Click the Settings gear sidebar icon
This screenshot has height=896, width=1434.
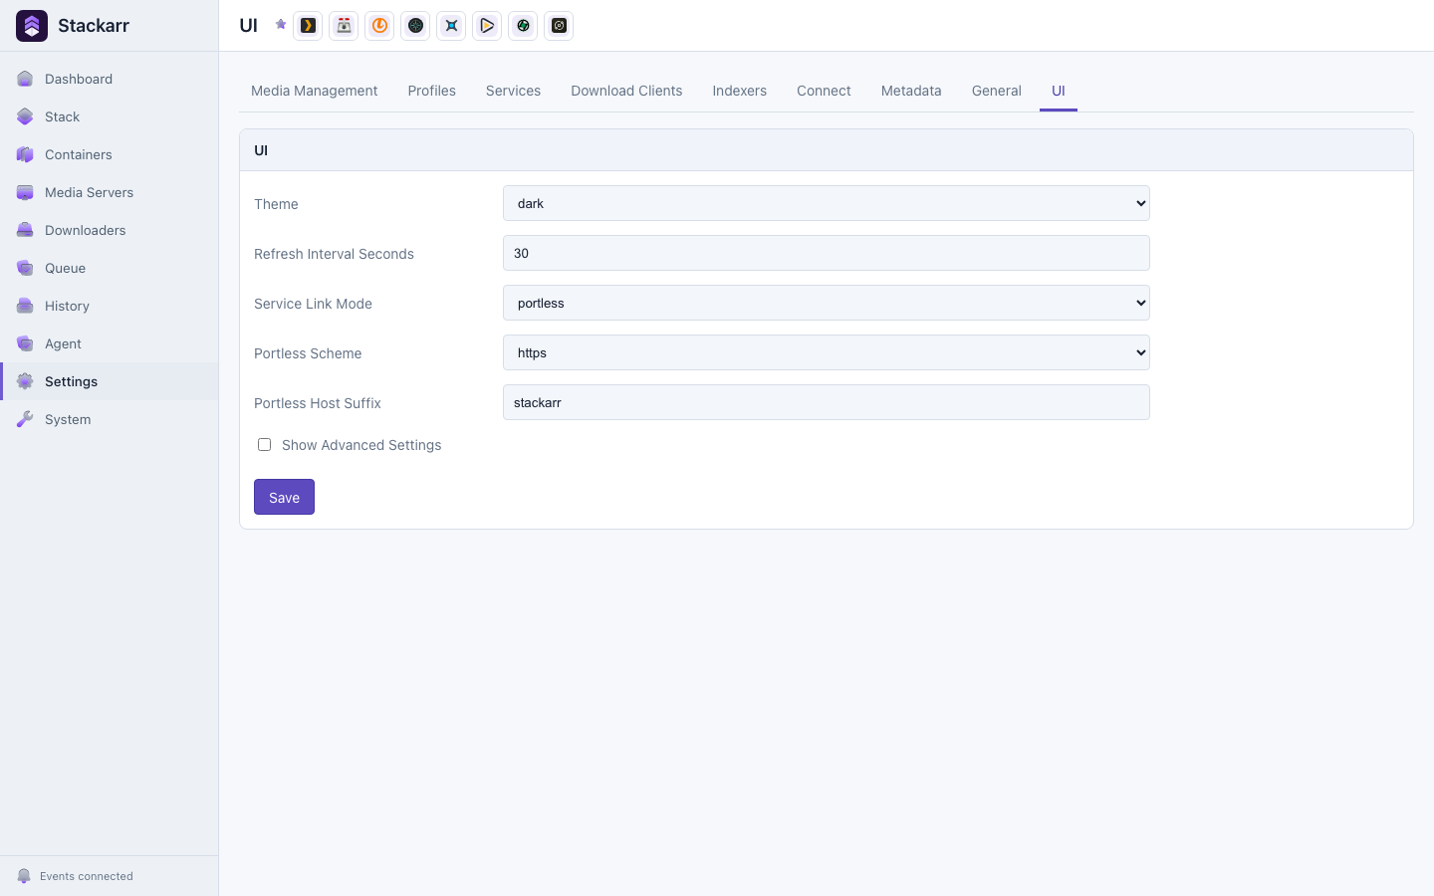tap(25, 381)
